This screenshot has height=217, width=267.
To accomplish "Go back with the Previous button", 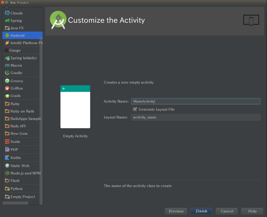I will coord(176,211).
